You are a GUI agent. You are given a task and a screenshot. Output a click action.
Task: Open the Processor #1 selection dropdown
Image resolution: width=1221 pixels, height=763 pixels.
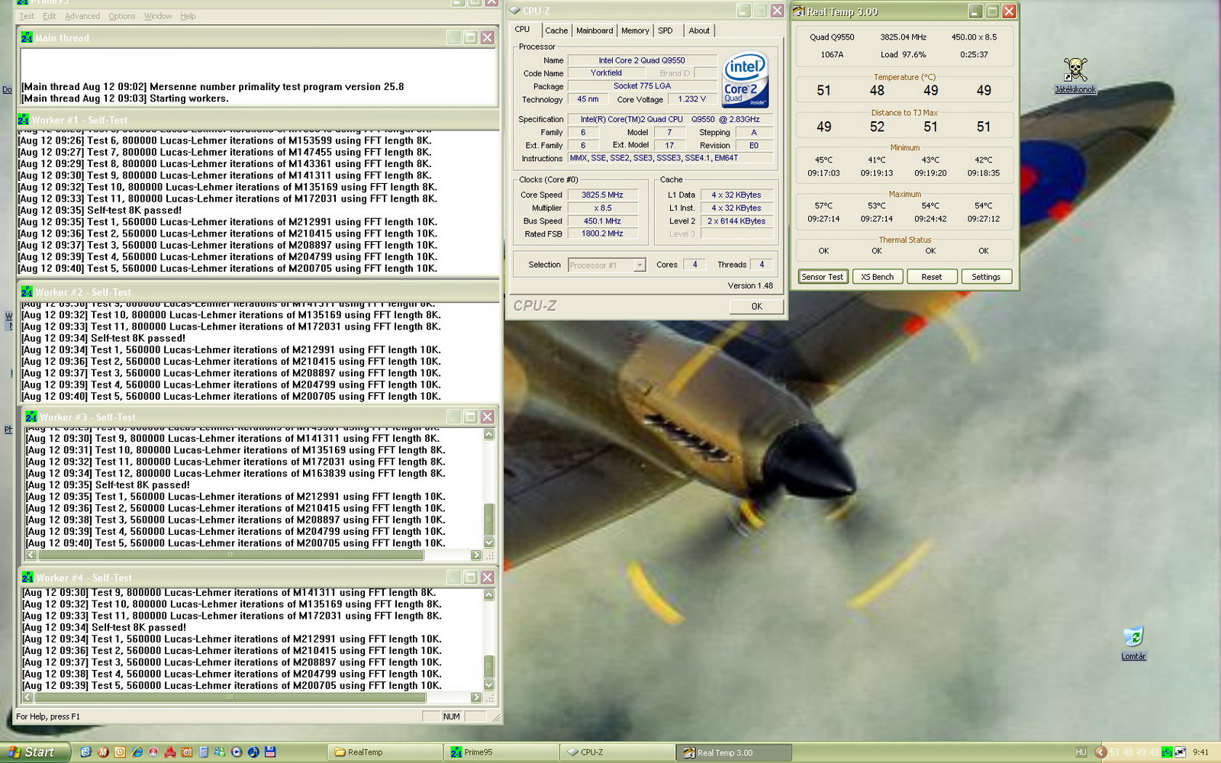pos(639,265)
